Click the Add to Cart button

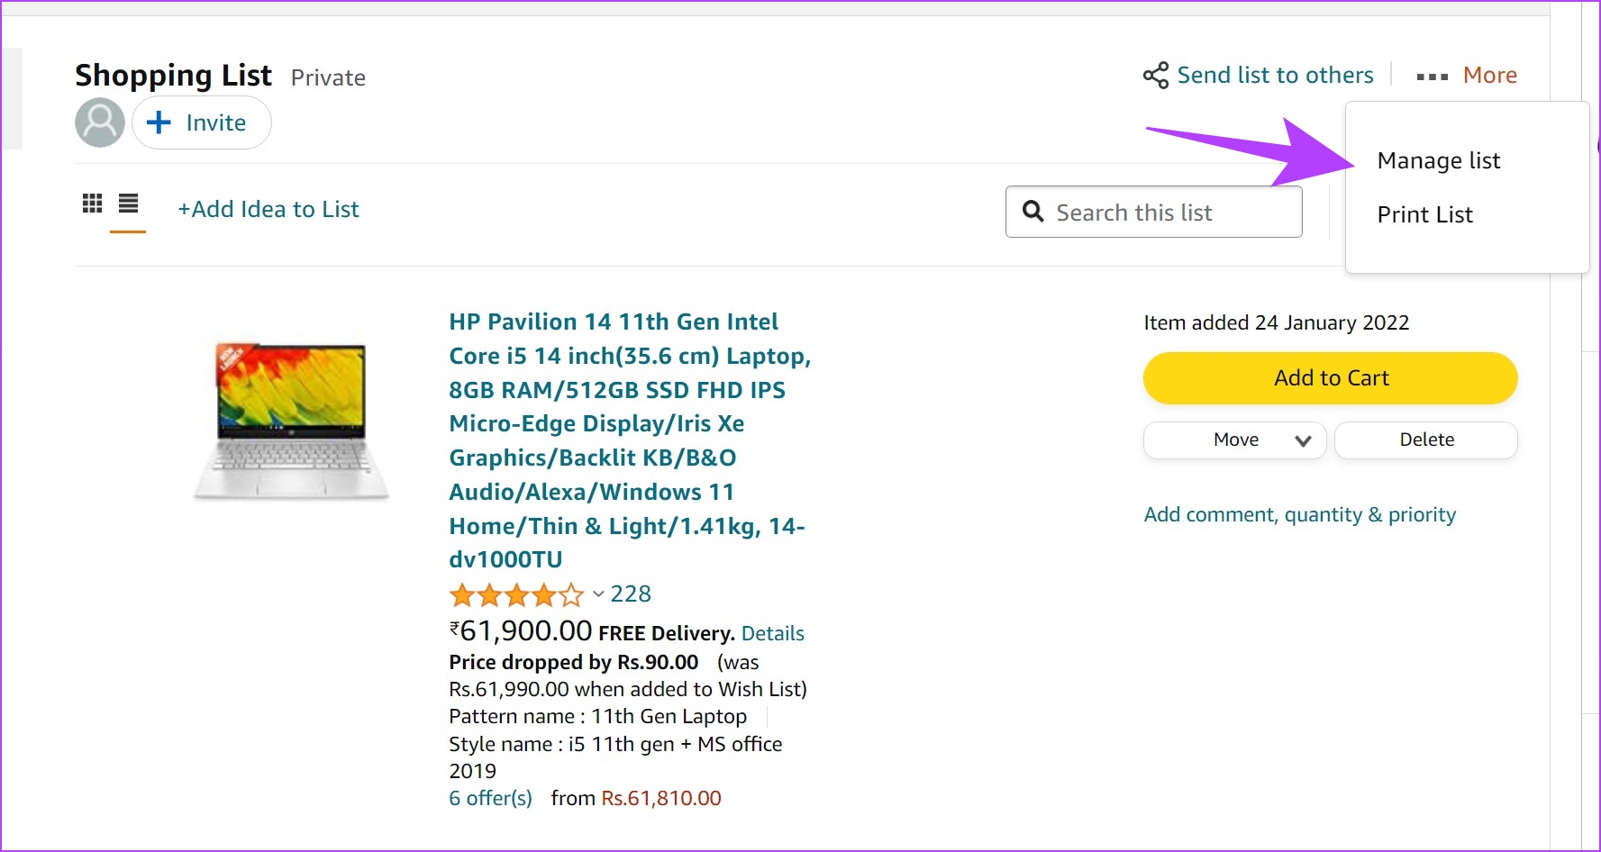click(x=1331, y=378)
